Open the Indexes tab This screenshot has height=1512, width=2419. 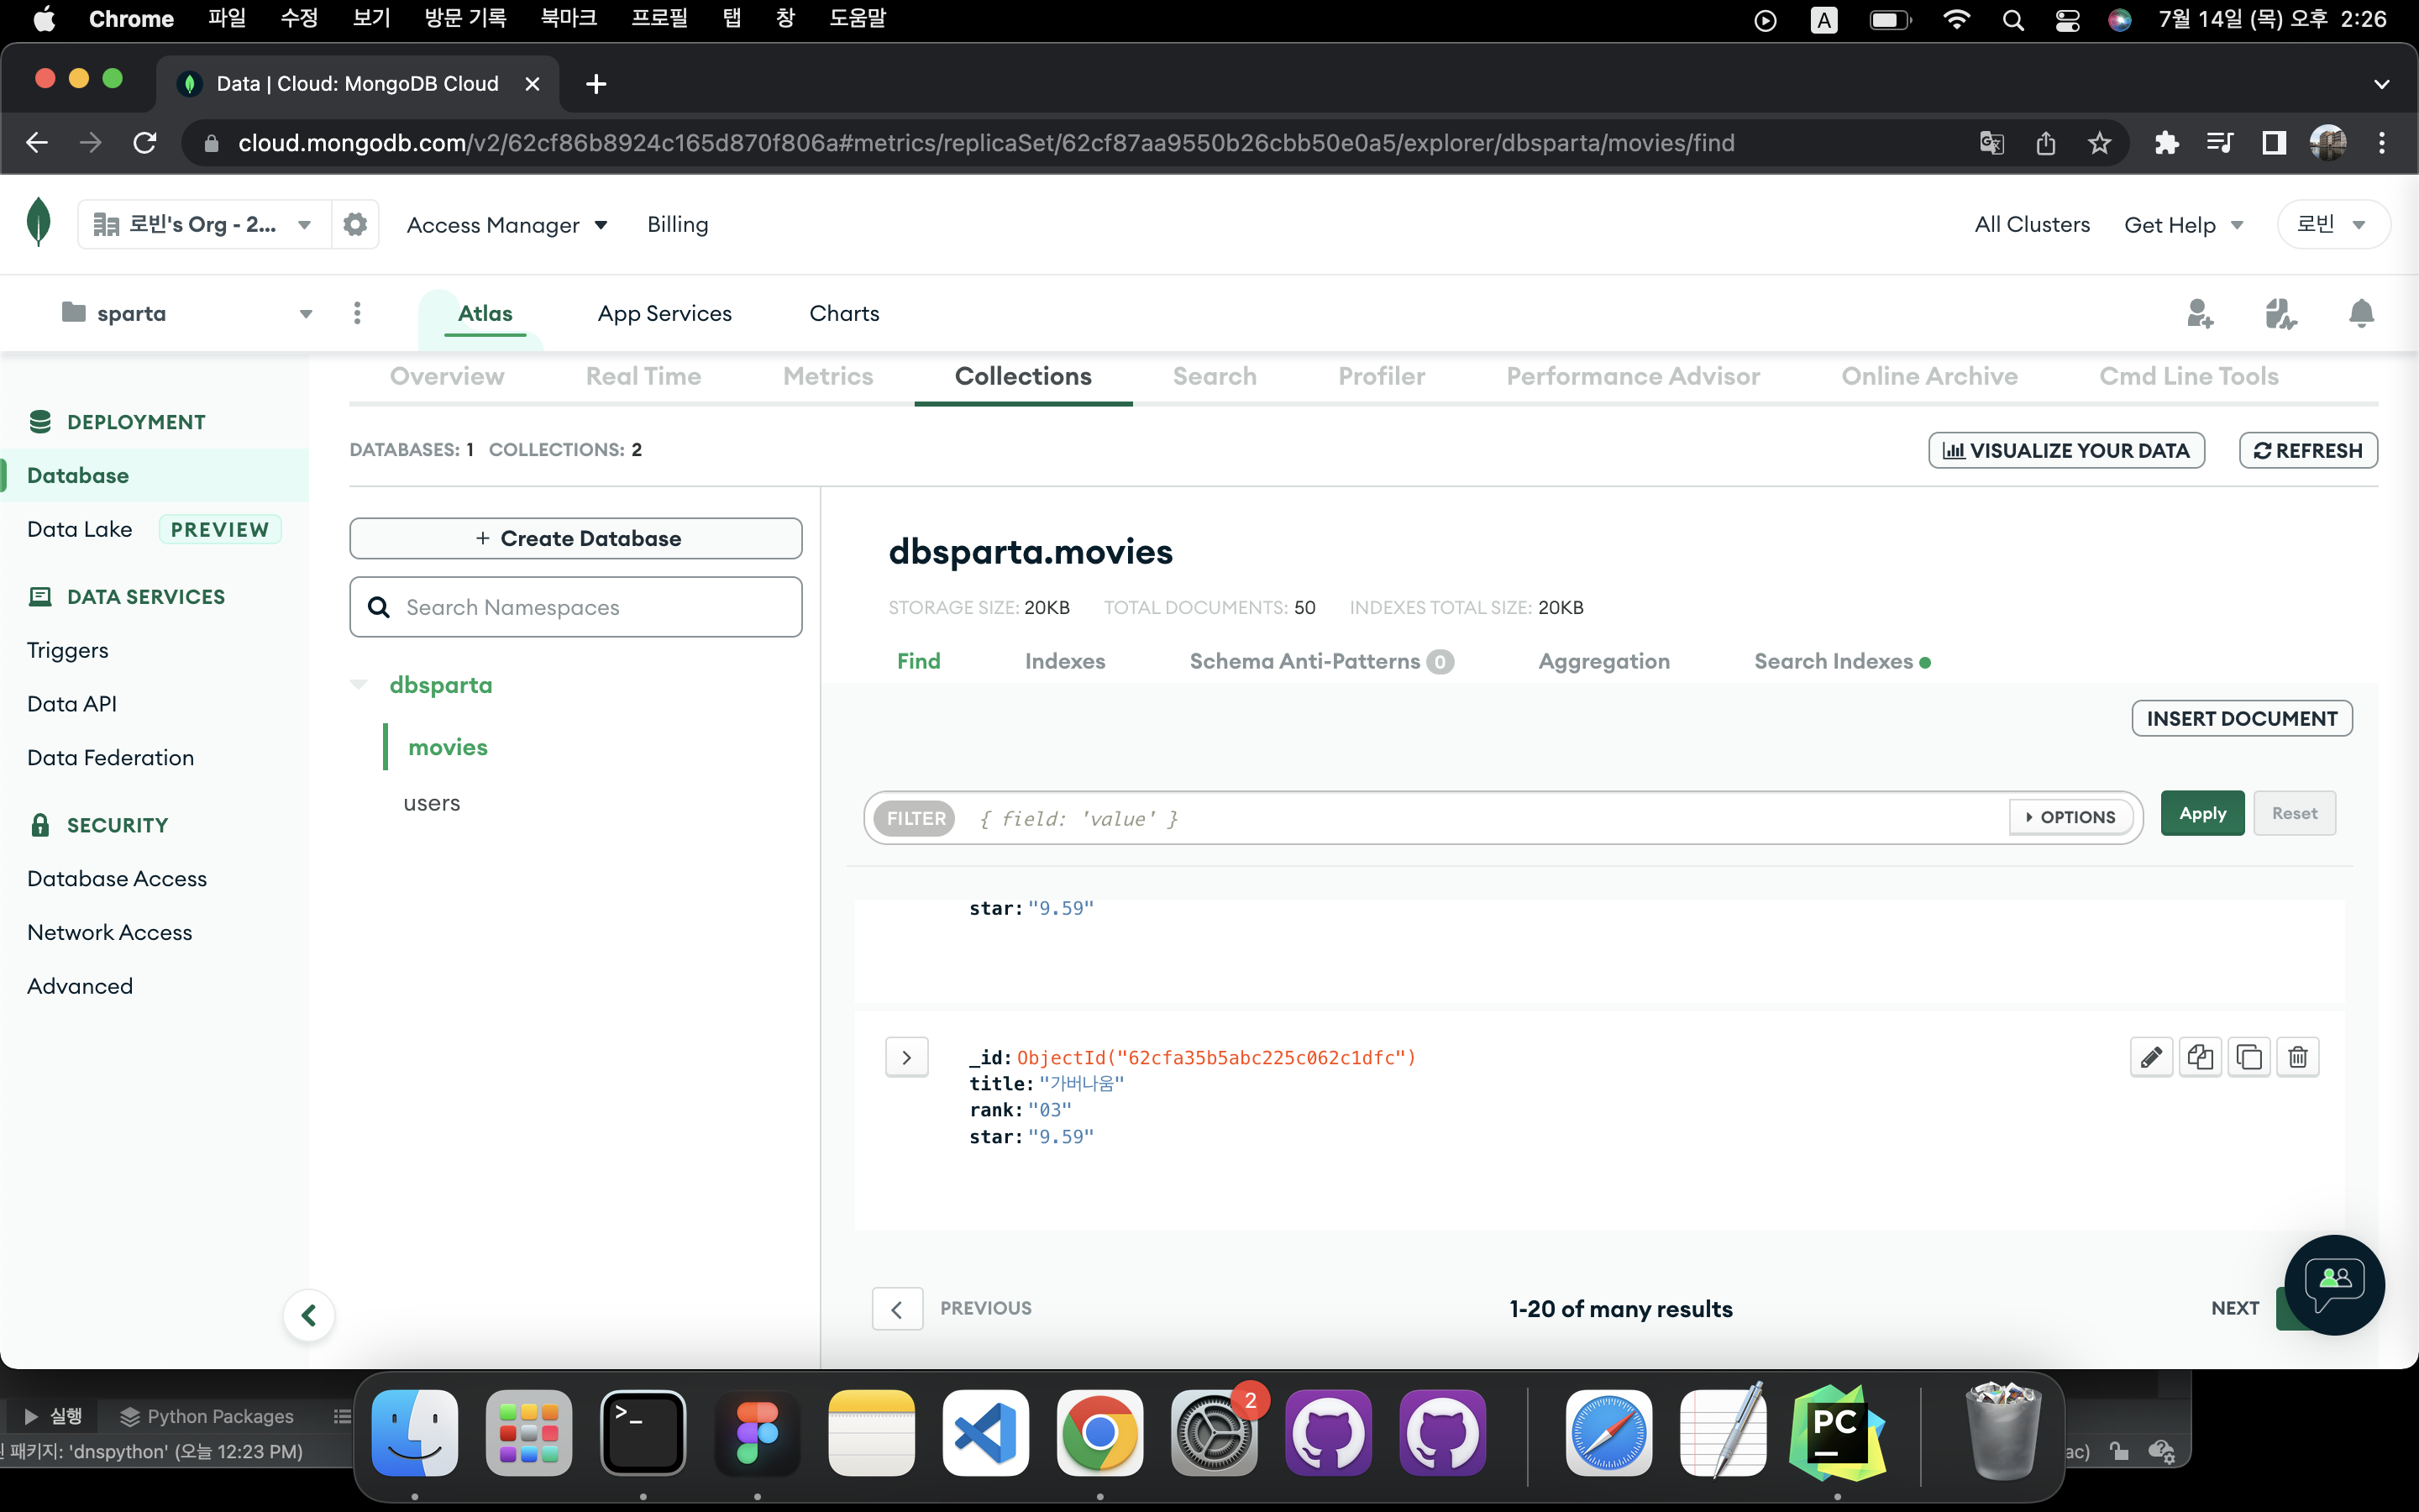pyautogui.click(x=1064, y=661)
